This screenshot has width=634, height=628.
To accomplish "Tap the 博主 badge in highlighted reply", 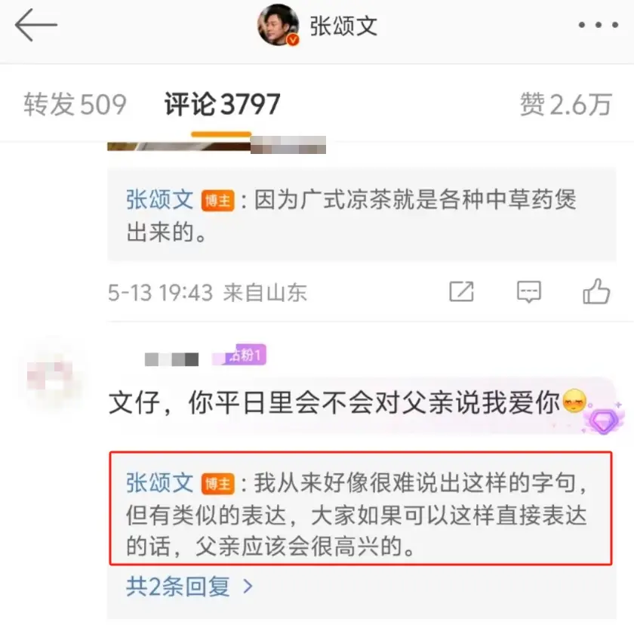I will point(218,484).
